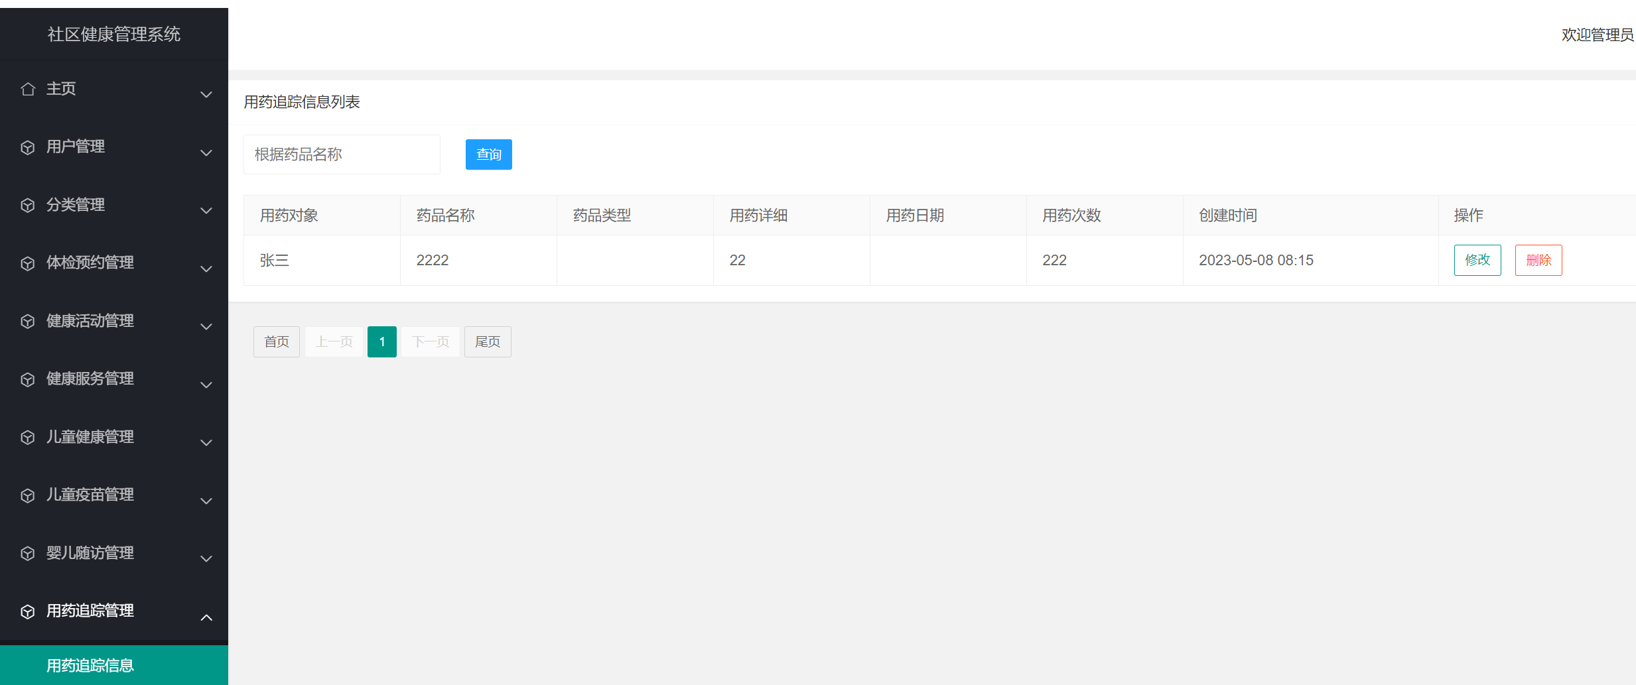This screenshot has height=685, width=1636.
Task: Click the cube icon beside 儿童健康管理
Action: [28, 437]
